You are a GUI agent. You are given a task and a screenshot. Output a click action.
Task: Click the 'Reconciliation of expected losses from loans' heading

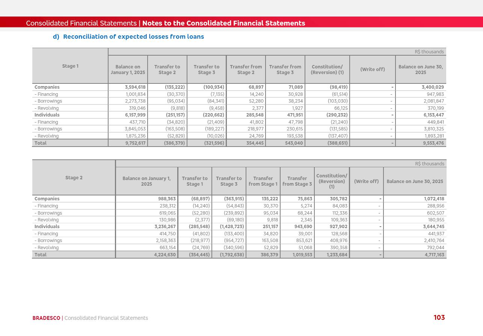click(x=133, y=37)
